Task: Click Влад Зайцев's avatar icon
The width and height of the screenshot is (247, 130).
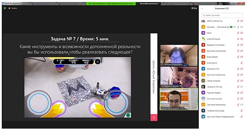Action: tap(203, 57)
